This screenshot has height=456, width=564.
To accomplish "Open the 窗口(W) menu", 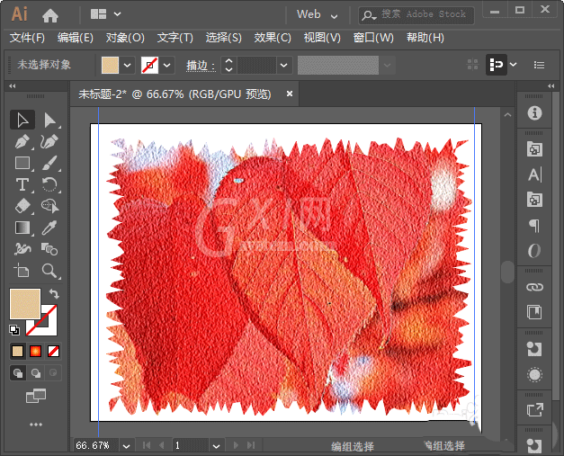I will [x=373, y=38].
